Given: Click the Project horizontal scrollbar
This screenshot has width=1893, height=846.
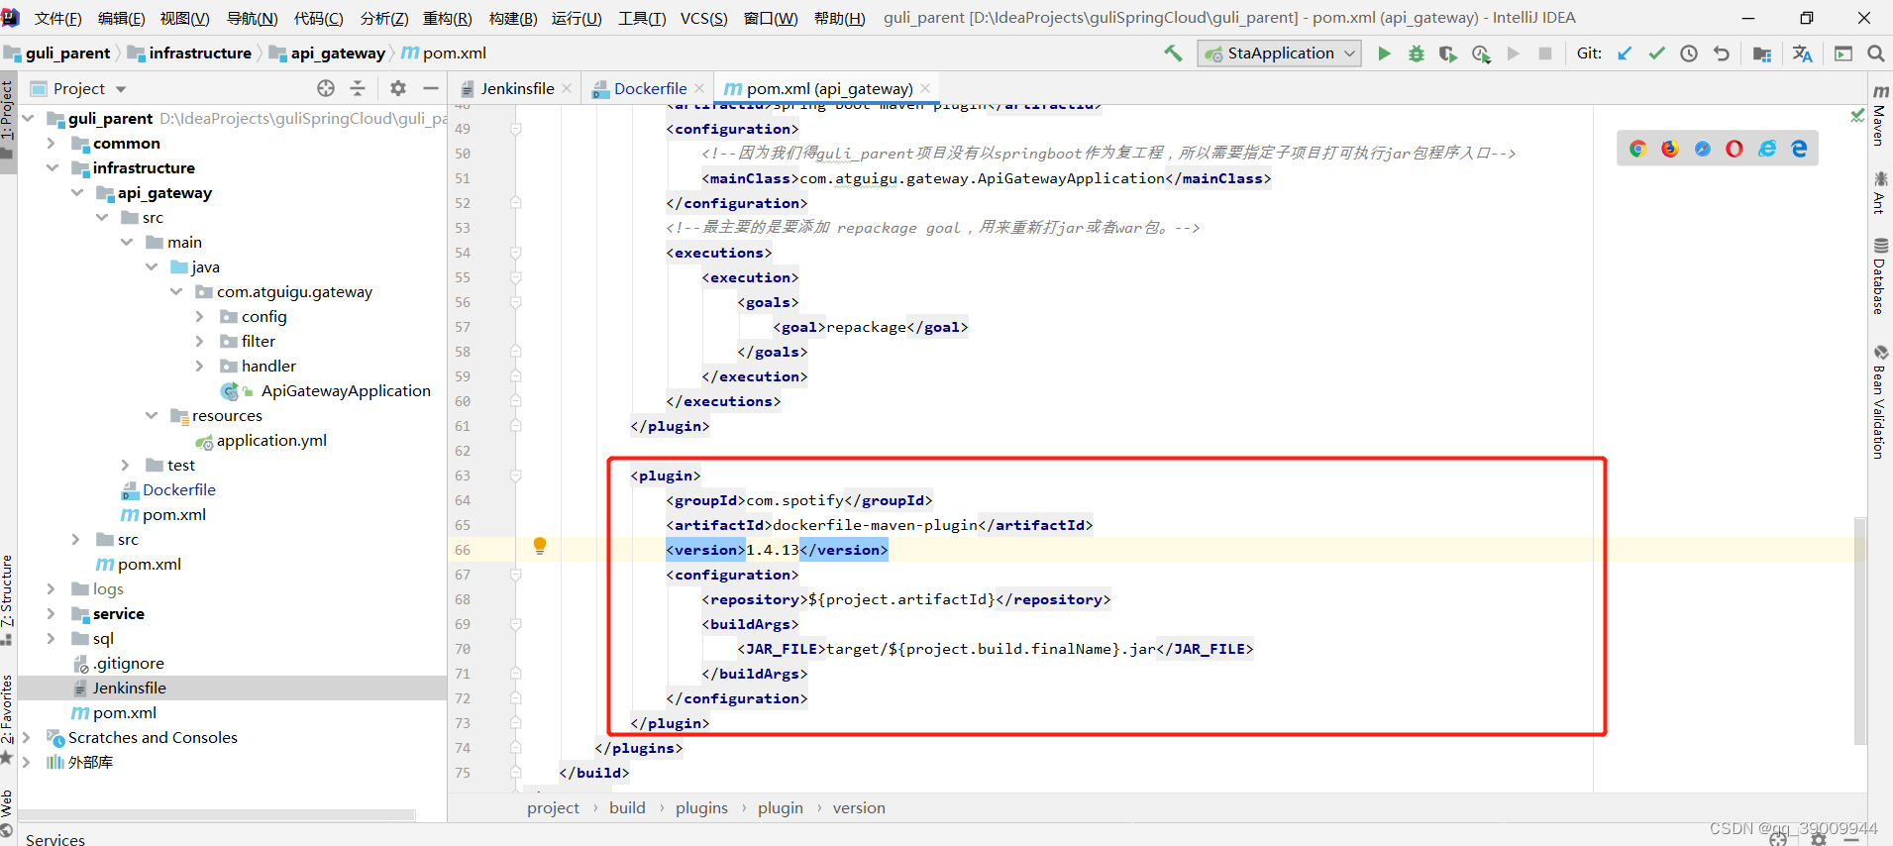Looking at the screenshot, I should (x=218, y=815).
